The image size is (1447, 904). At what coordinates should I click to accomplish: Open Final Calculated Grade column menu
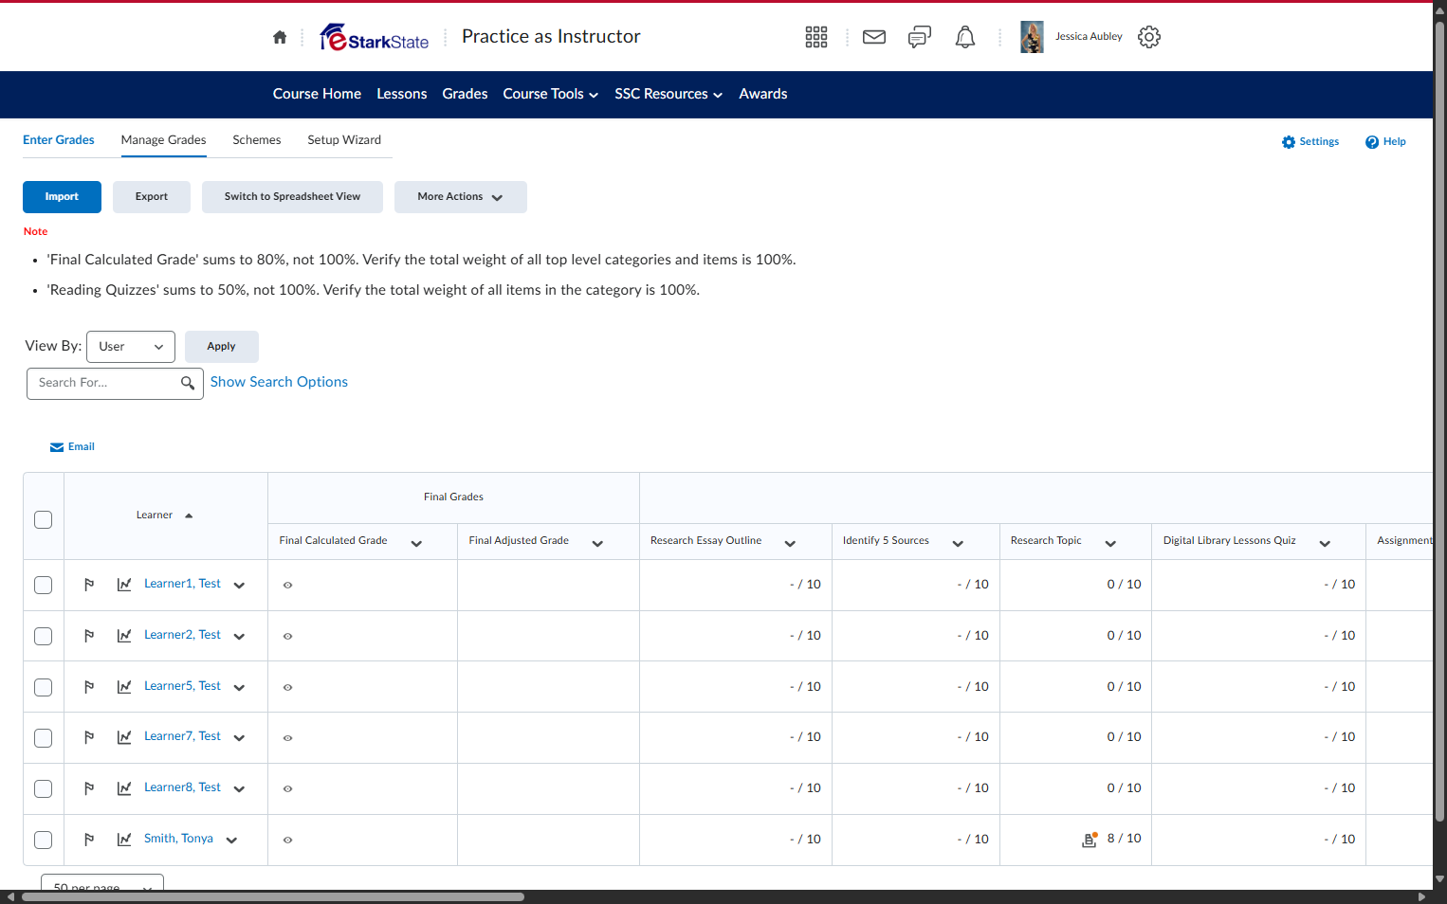[x=416, y=544]
